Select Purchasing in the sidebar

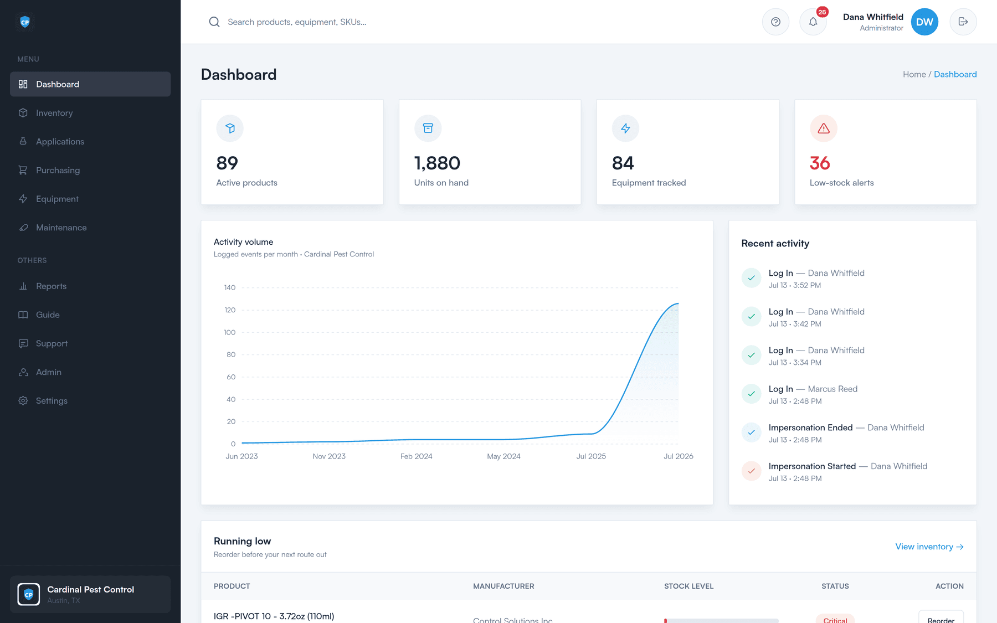coord(90,170)
